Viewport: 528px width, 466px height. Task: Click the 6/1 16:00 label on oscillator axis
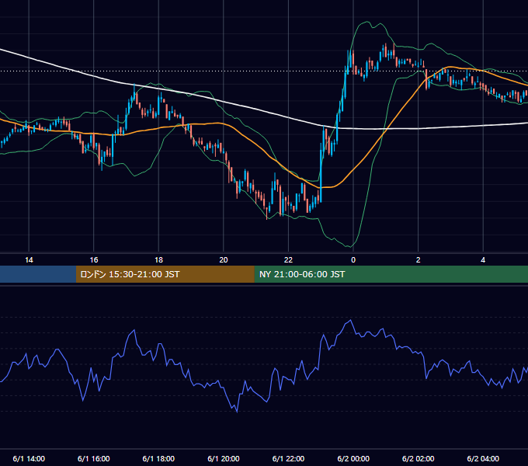(x=94, y=458)
